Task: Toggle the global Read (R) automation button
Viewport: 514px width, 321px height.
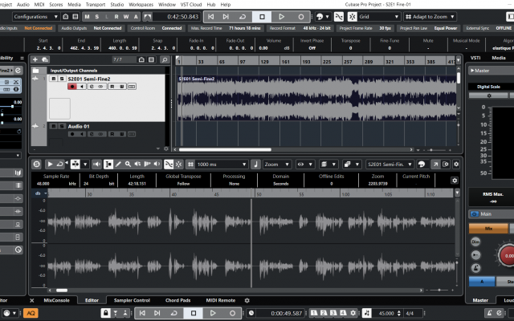Action: (116, 17)
